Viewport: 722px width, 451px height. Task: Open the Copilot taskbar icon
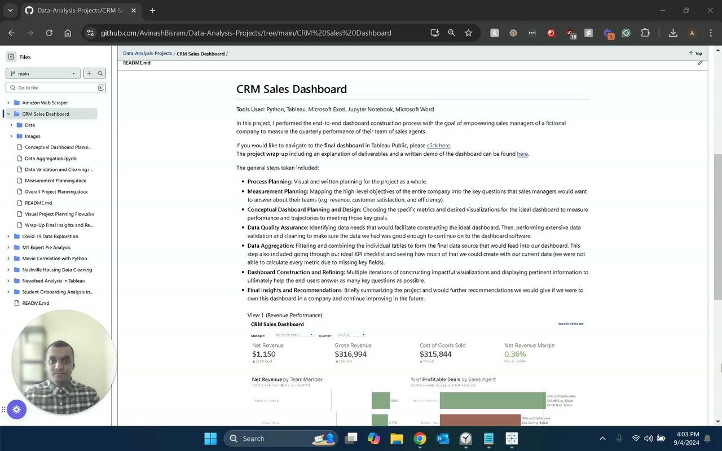pyautogui.click(x=373, y=439)
